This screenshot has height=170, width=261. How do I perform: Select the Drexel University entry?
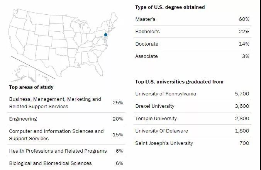(x=154, y=106)
